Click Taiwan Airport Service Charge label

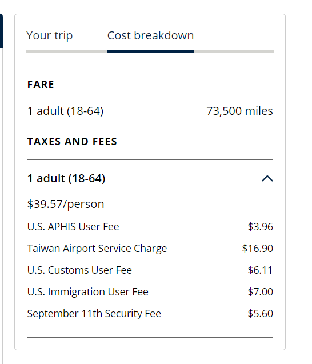tap(97, 249)
